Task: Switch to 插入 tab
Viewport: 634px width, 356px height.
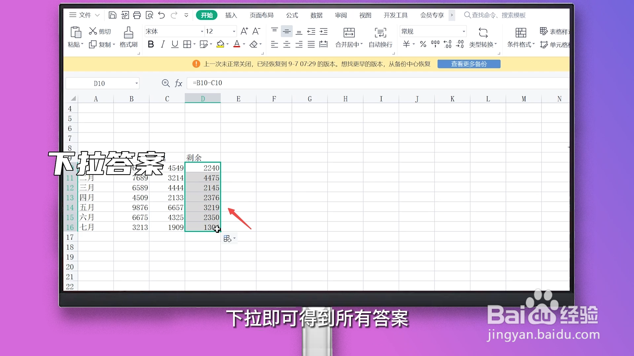Action: click(x=231, y=15)
